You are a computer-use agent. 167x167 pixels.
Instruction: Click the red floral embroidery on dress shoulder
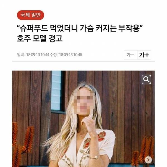pos(102,136)
